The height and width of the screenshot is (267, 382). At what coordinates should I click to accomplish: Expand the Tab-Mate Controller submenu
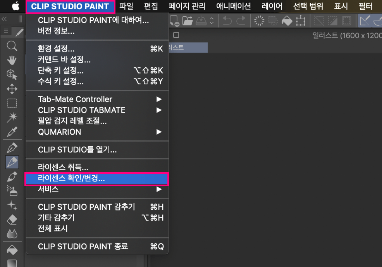(x=159, y=99)
